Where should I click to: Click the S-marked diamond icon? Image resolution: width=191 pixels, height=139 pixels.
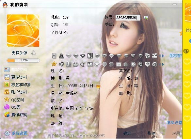tap(133, 56)
